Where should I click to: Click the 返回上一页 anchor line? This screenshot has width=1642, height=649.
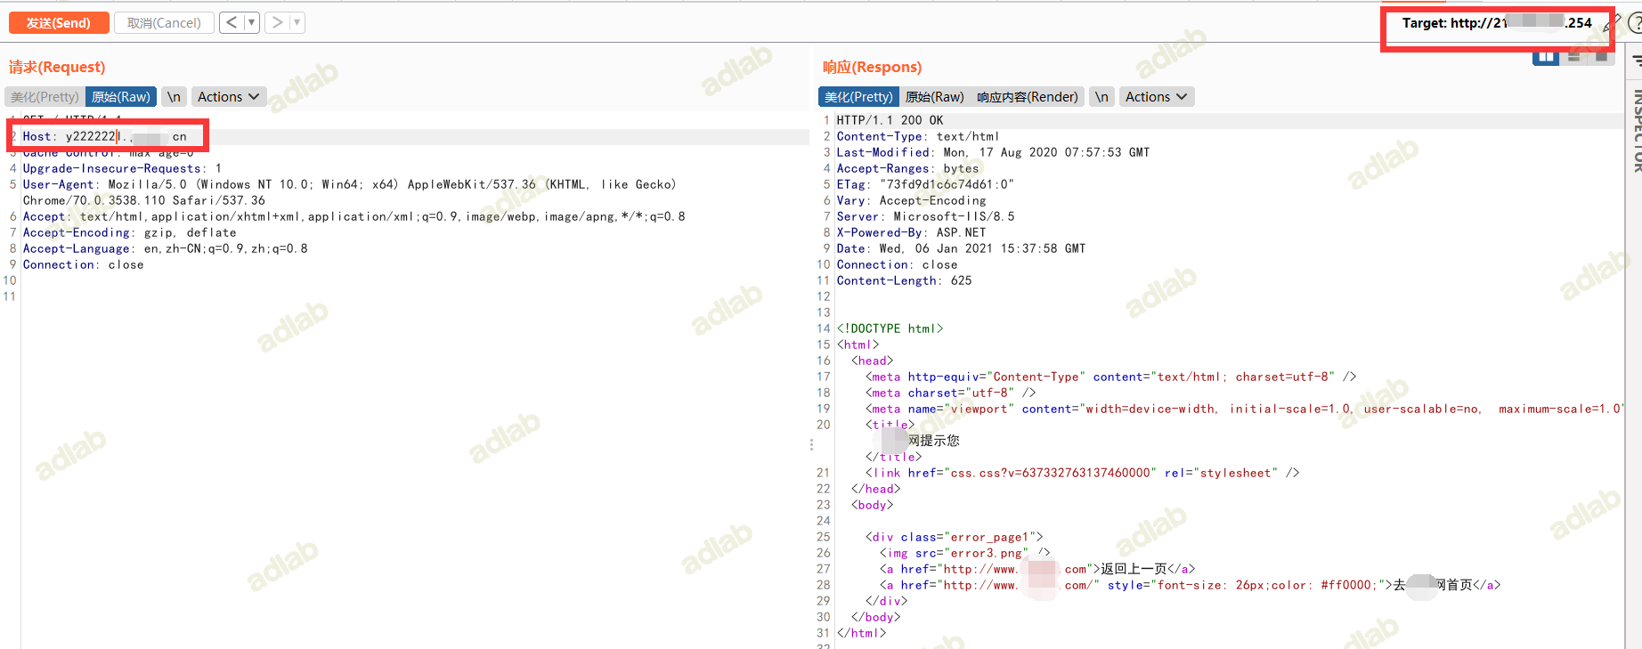(1037, 569)
